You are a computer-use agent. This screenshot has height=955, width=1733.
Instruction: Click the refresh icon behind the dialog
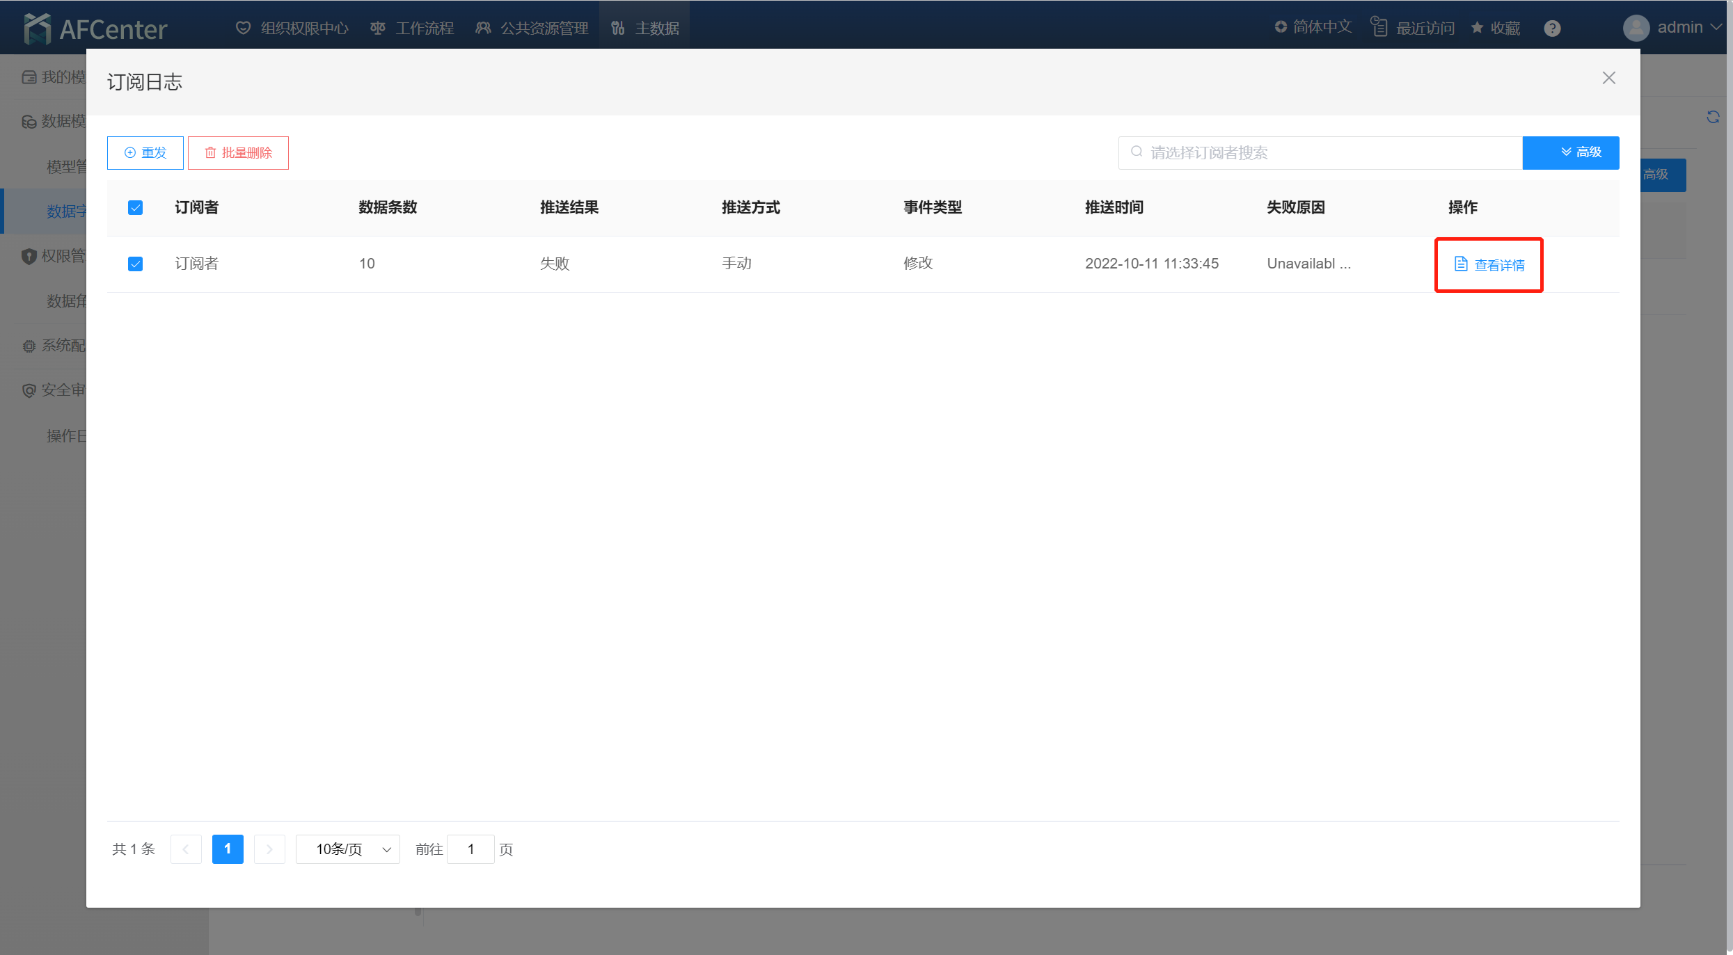click(x=1713, y=117)
